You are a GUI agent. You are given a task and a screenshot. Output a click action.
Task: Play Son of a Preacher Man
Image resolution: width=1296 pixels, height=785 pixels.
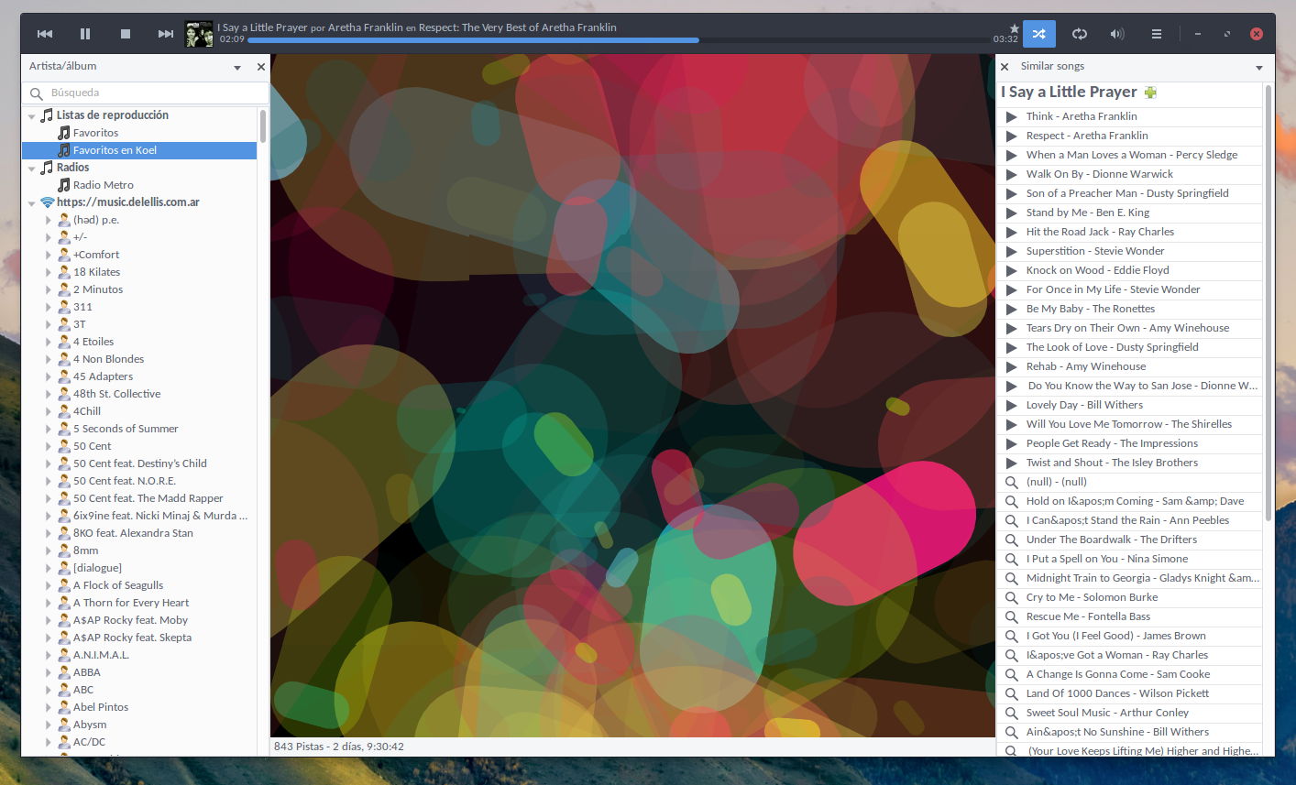click(x=1012, y=193)
